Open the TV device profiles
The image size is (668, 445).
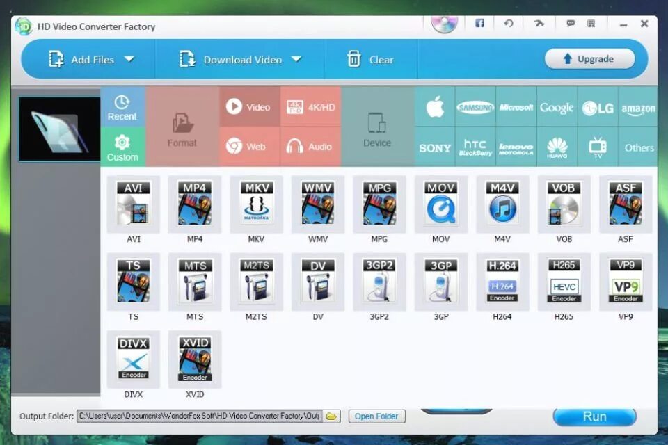(598, 147)
